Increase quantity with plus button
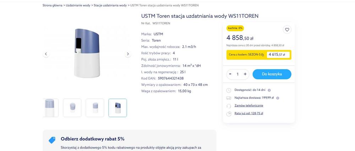The image size is (355, 151). click(245, 74)
